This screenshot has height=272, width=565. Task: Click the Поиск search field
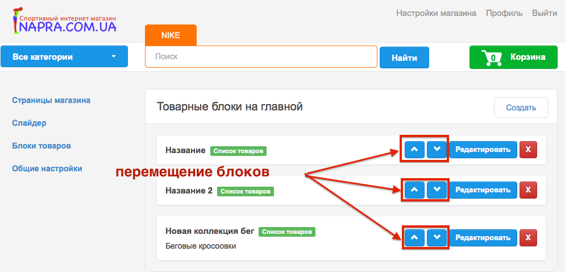tap(261, 57)
